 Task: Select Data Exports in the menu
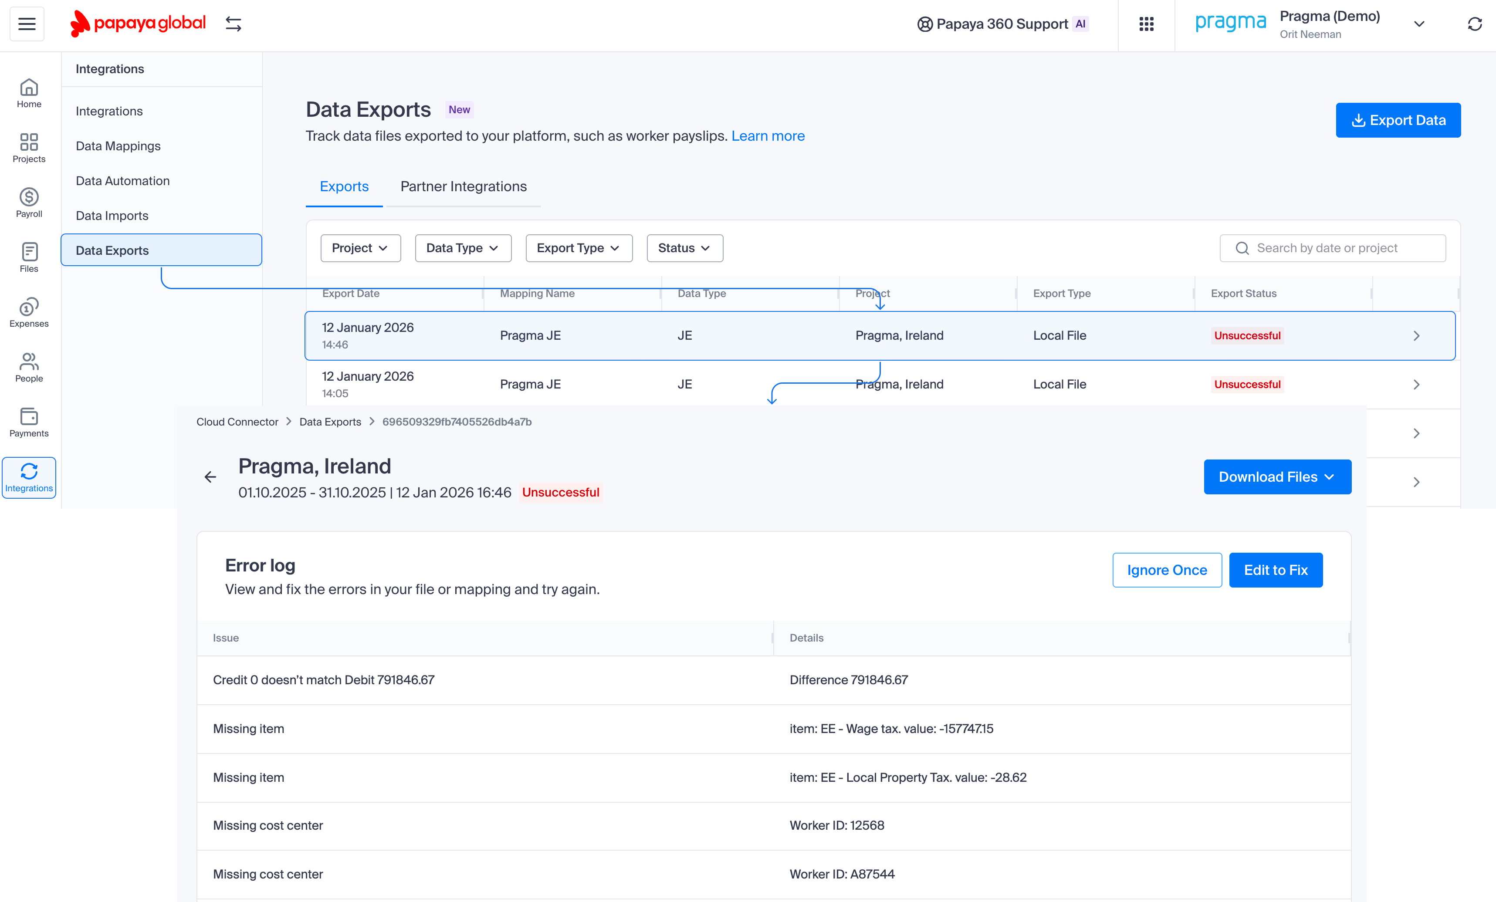(x=161, y=250)
